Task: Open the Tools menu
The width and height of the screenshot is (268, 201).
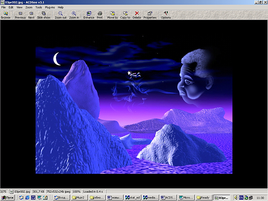Action: (x=39, y=7)
